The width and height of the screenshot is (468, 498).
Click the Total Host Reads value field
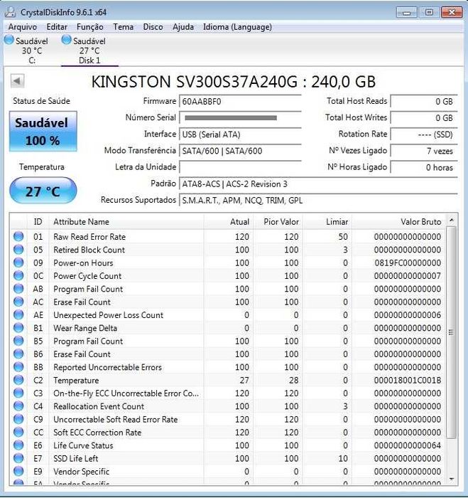(424, 102)
